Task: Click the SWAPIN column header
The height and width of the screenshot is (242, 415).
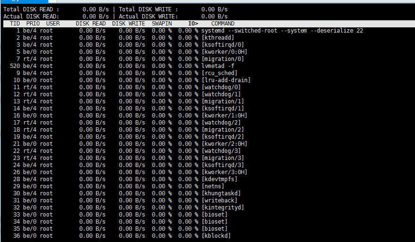Action: 162,24
